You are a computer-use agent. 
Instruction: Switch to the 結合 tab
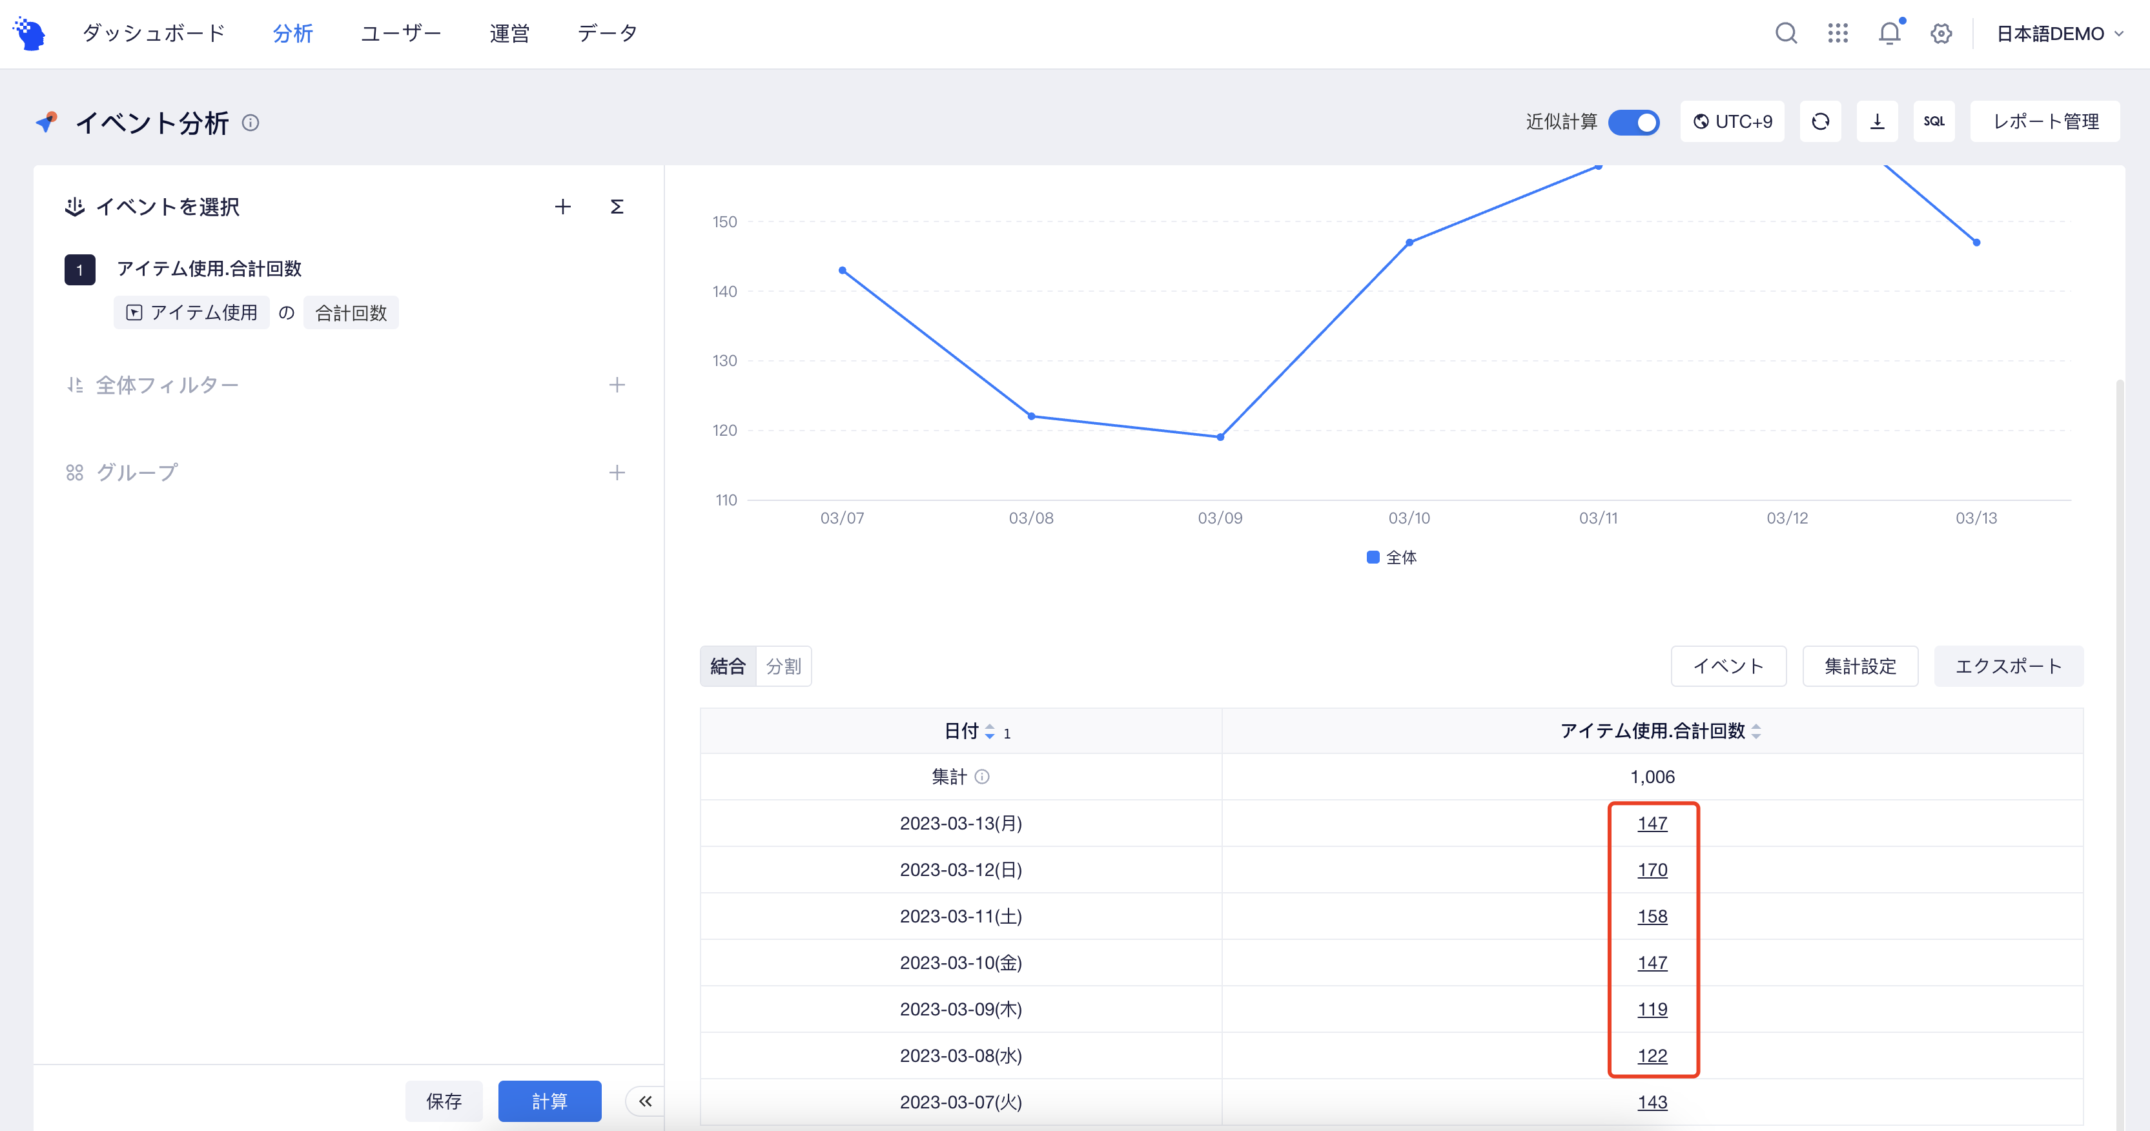(x=728, y=666)
